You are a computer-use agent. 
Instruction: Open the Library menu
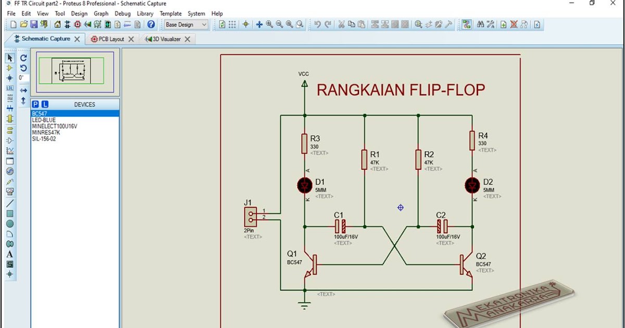[x=145, y=14]
